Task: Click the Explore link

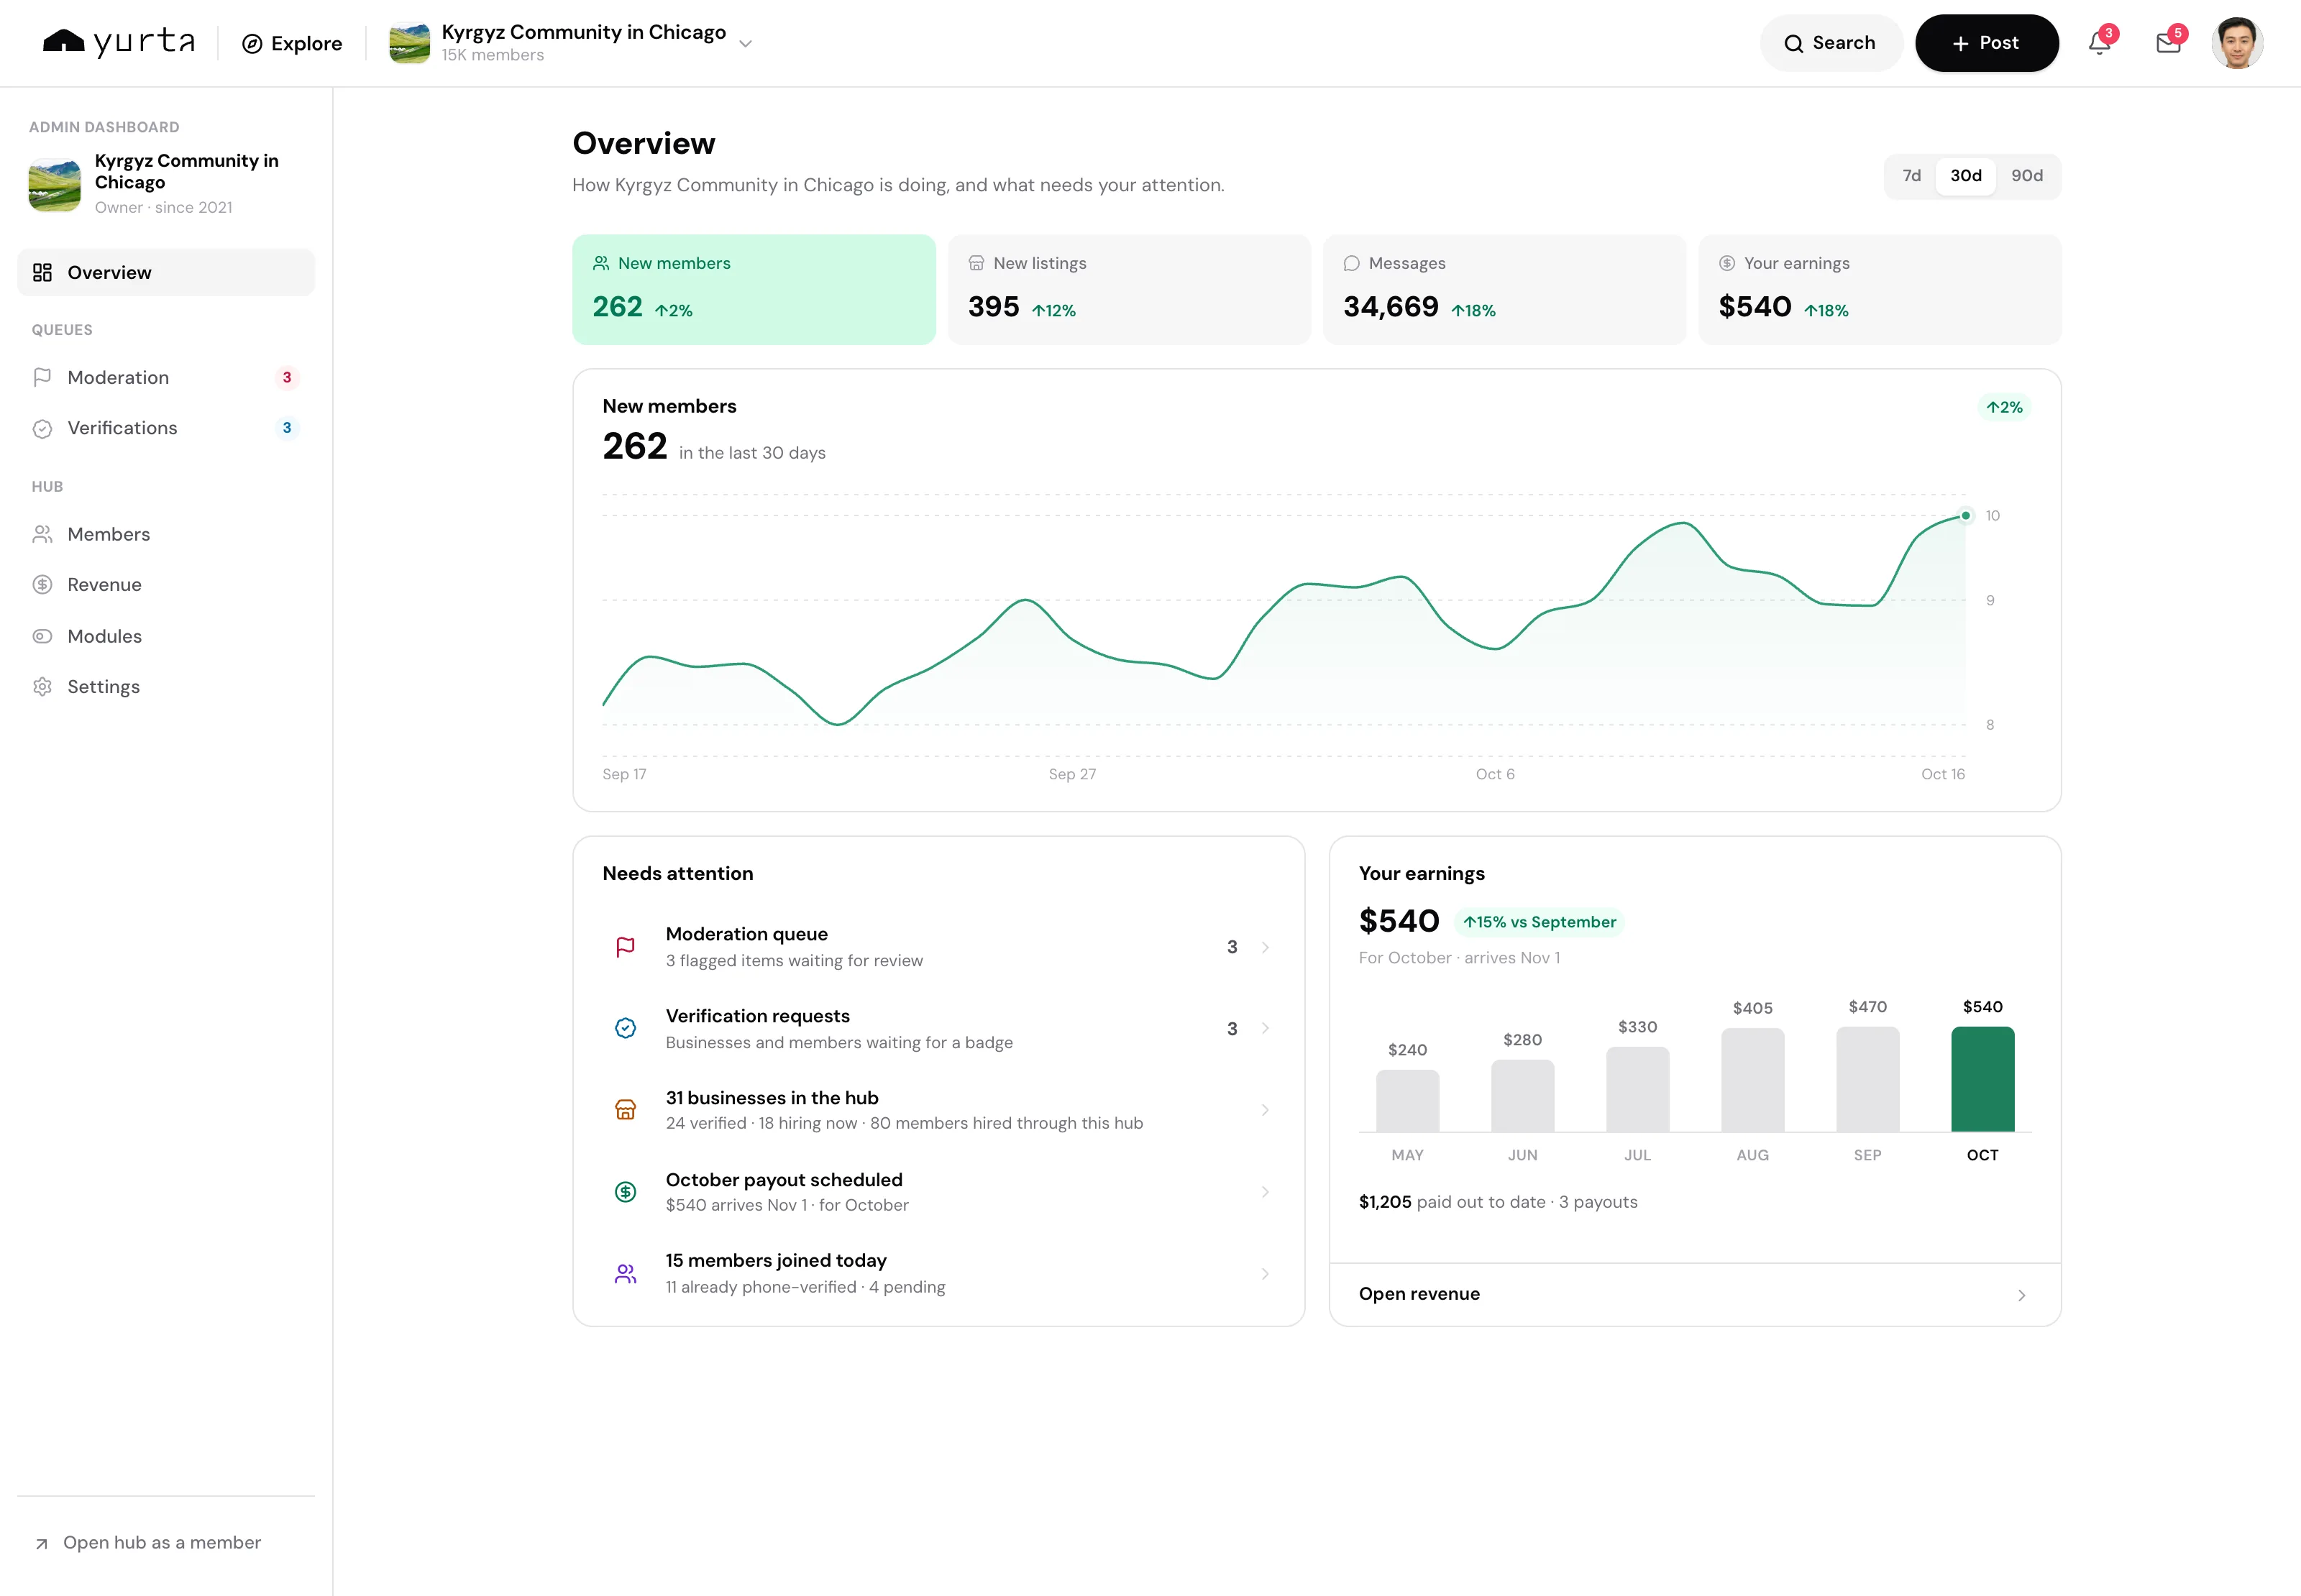Action: click(x=292, y=43)
